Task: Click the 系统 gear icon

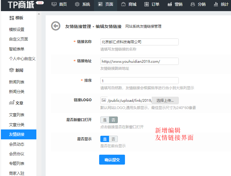Action: 77,4
